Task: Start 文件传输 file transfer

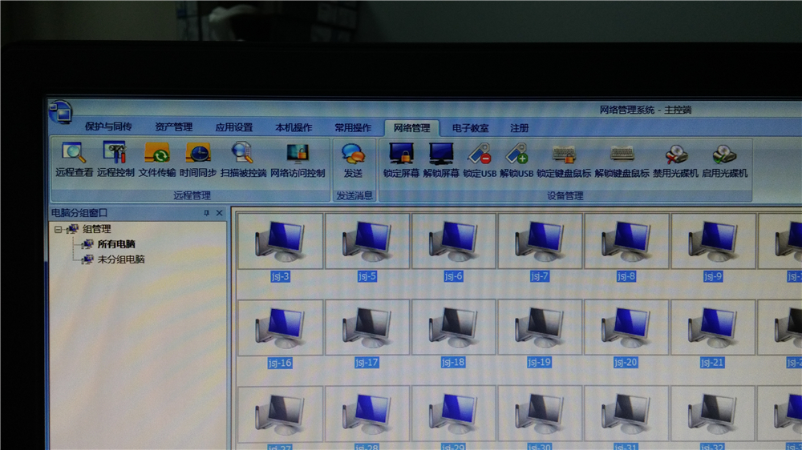Action: click(156, 159)
